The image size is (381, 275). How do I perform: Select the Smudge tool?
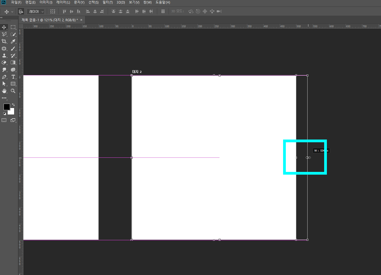click(4, 70)
